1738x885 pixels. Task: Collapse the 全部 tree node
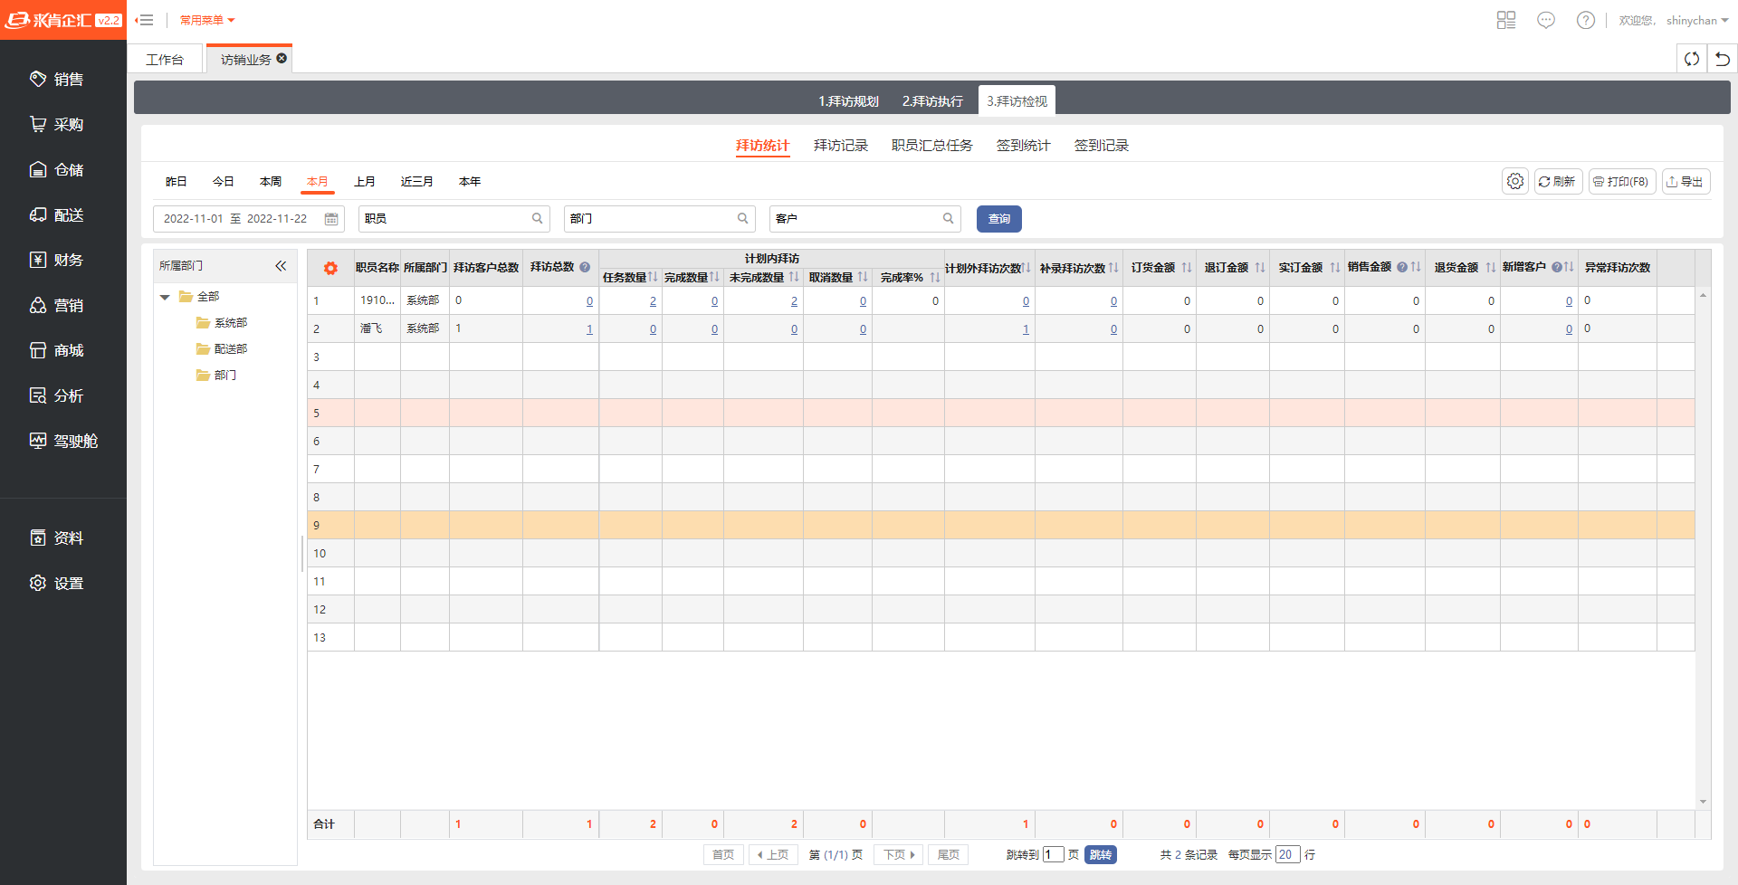click(165, 297)
